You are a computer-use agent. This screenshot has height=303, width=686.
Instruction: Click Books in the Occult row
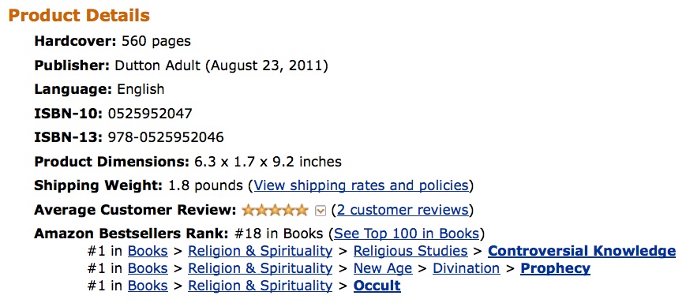(x=148, y=286)
